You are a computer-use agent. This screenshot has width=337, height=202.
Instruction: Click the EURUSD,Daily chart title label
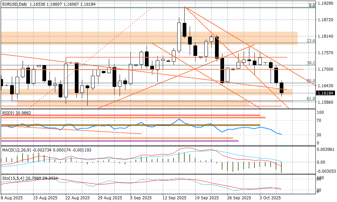pos(14,4)
